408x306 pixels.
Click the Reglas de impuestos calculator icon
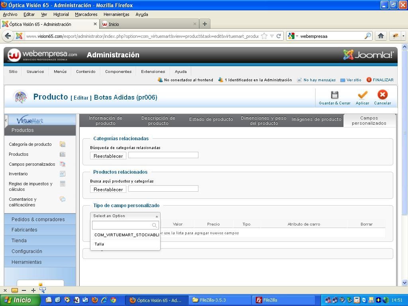pos(63,184)
